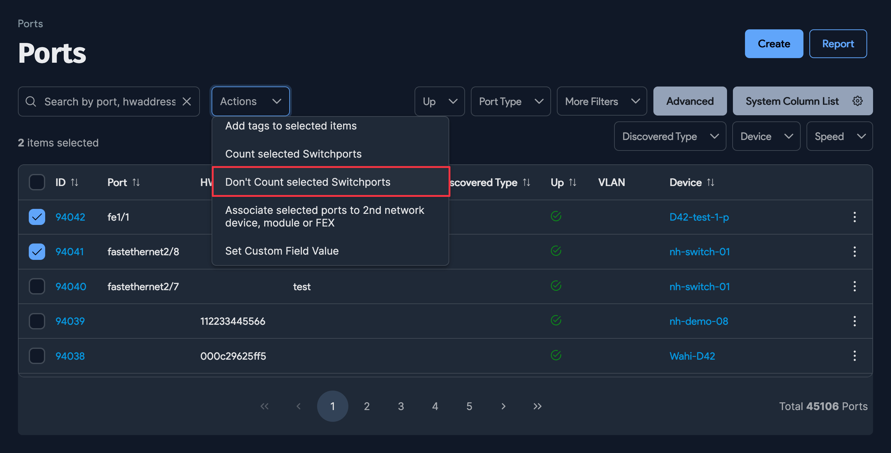Open three-dot menu for port 94039

click(854, 321)
